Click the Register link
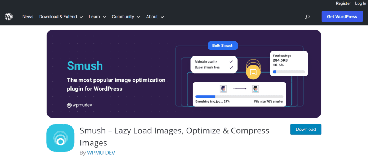The image size is (368, 159). pos(343,3)
